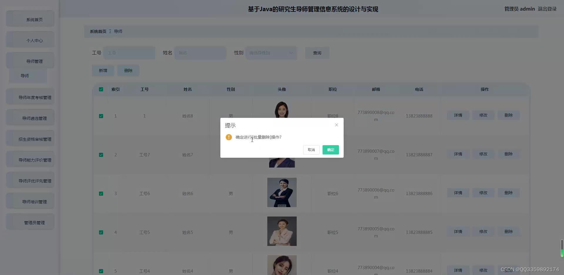Click the 职位6 cell
The height and width of the screenshot is (275, 564).
(x=333, y=194)
